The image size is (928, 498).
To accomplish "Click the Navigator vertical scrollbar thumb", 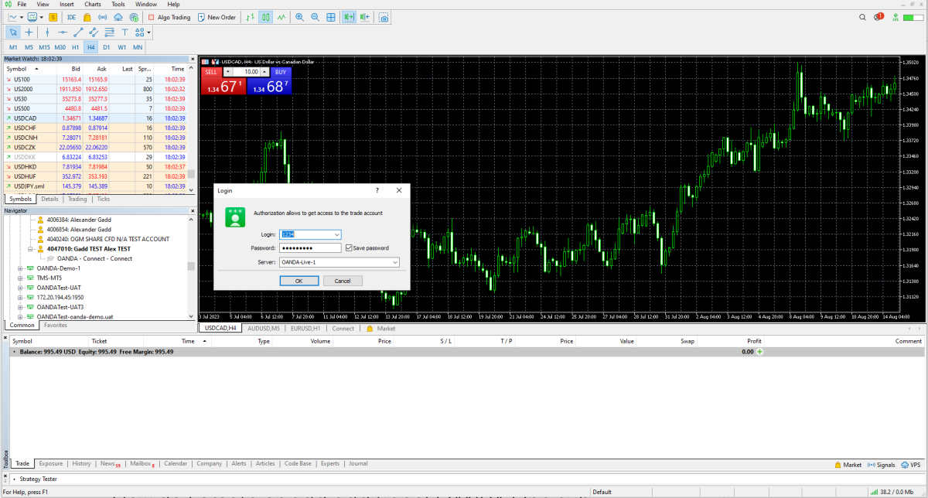I will coord(191,266).
